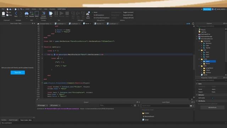Select the ReplicatedStorage service in Explorer
This screenshot has width=227, height=128.
click(x=205, y=37)
